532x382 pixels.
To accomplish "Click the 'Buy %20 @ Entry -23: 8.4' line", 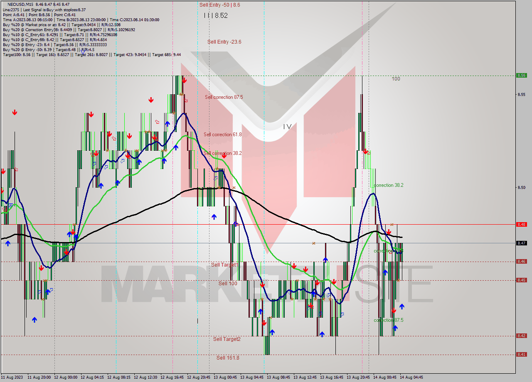I will tap(54, 44).
